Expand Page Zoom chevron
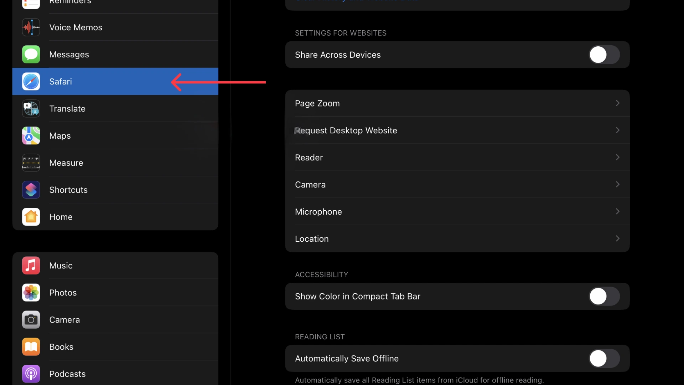 tap(618, 103)
